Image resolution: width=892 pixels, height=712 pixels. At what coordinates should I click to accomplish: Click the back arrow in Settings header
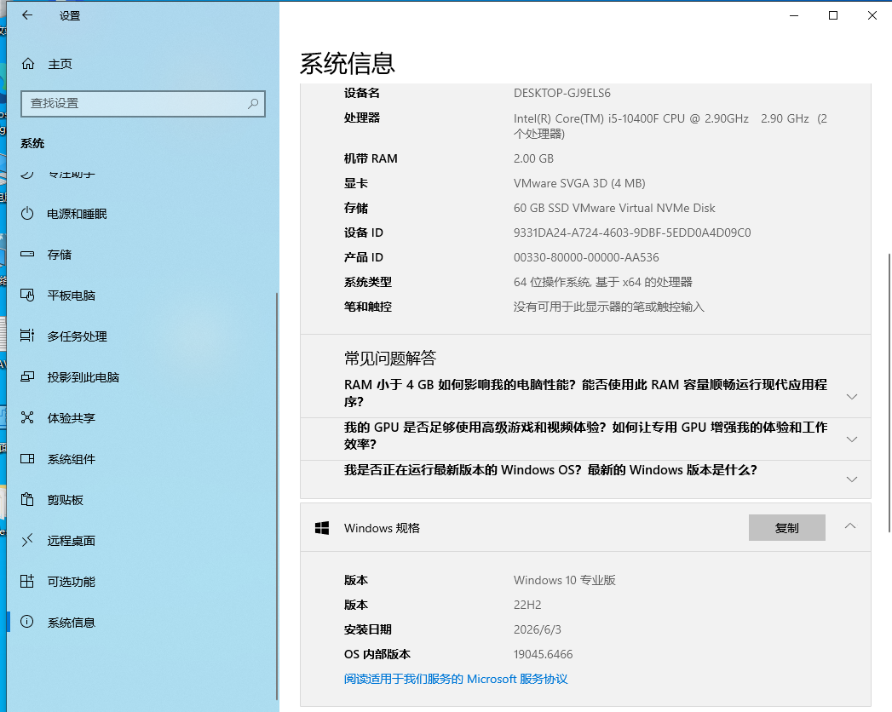(x=26, y=15)
